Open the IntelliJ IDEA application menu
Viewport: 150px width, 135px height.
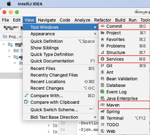[30, 4]
